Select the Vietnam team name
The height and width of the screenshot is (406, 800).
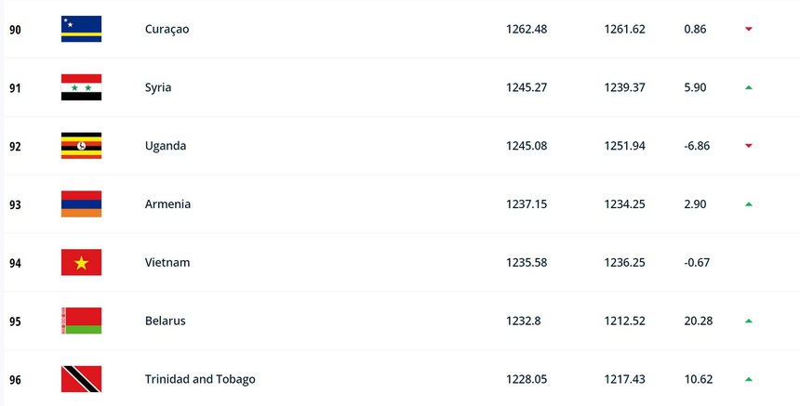point(167,262)
